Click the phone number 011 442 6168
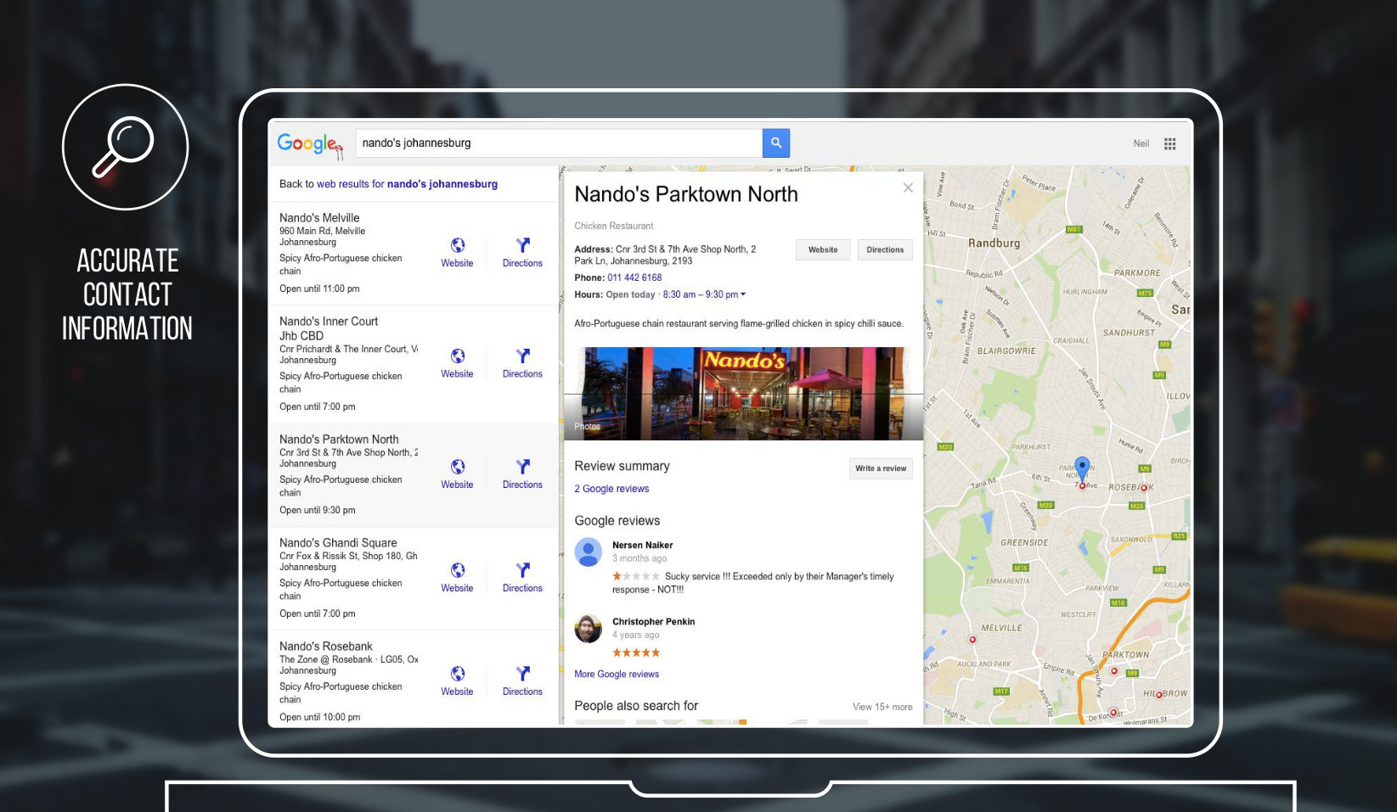1397x812 pixels. click(x=634, y=277)
